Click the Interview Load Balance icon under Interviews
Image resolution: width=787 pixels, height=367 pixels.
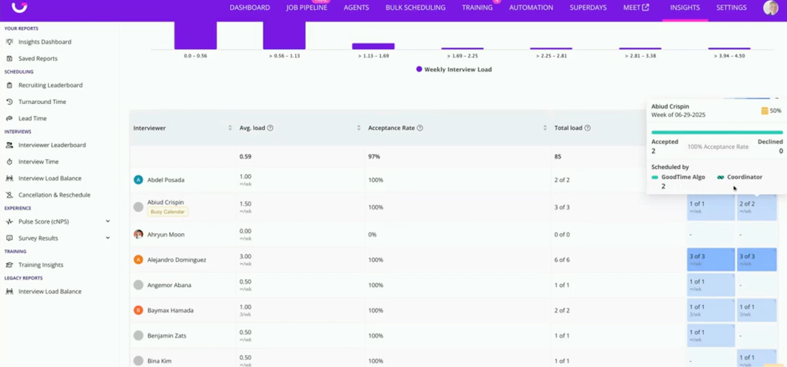coord(9,178)
